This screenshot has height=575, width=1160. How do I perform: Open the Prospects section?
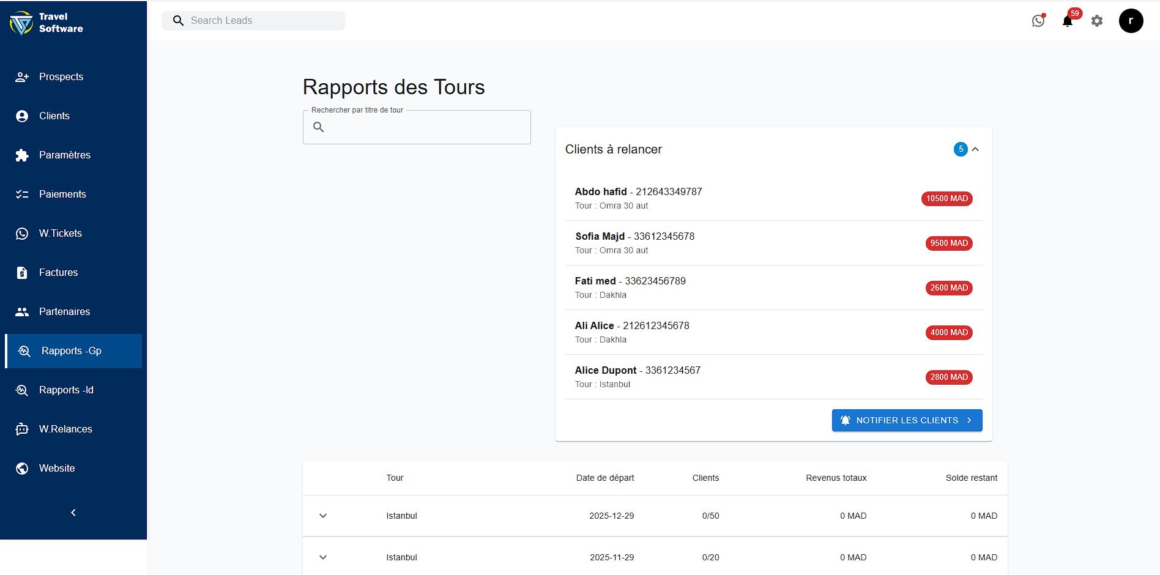tap(61, 76)
